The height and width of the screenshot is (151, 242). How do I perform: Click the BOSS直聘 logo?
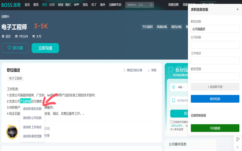pos(11,5)
